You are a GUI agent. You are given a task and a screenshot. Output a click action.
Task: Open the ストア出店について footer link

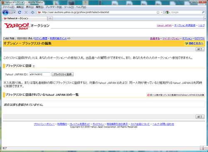click(140, 124)
